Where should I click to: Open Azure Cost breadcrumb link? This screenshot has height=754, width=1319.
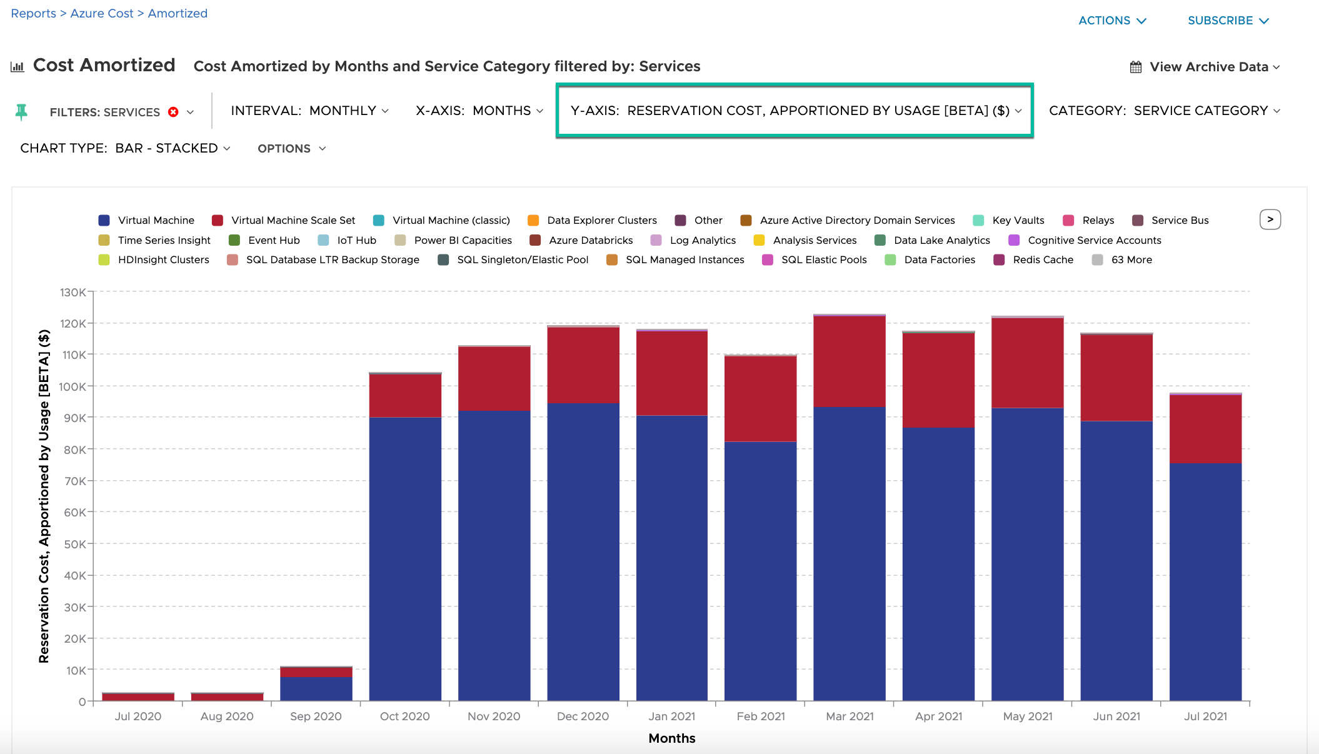coord(102,13)
